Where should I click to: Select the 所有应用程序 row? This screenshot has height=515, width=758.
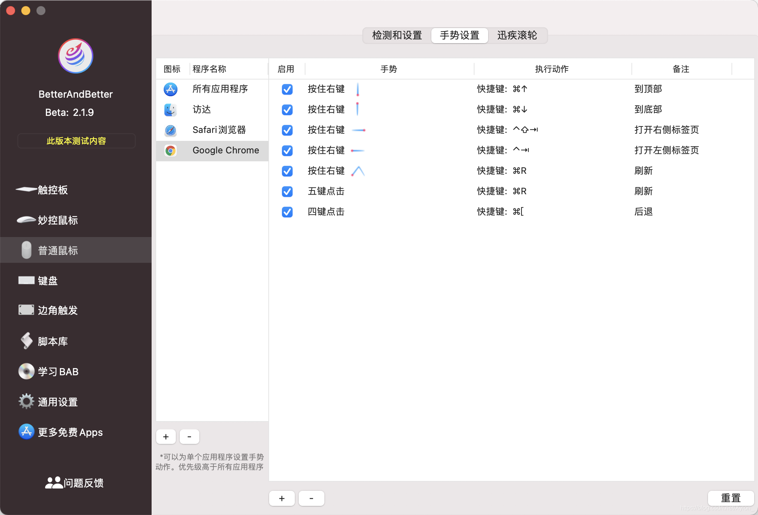[x=220, y=89]
